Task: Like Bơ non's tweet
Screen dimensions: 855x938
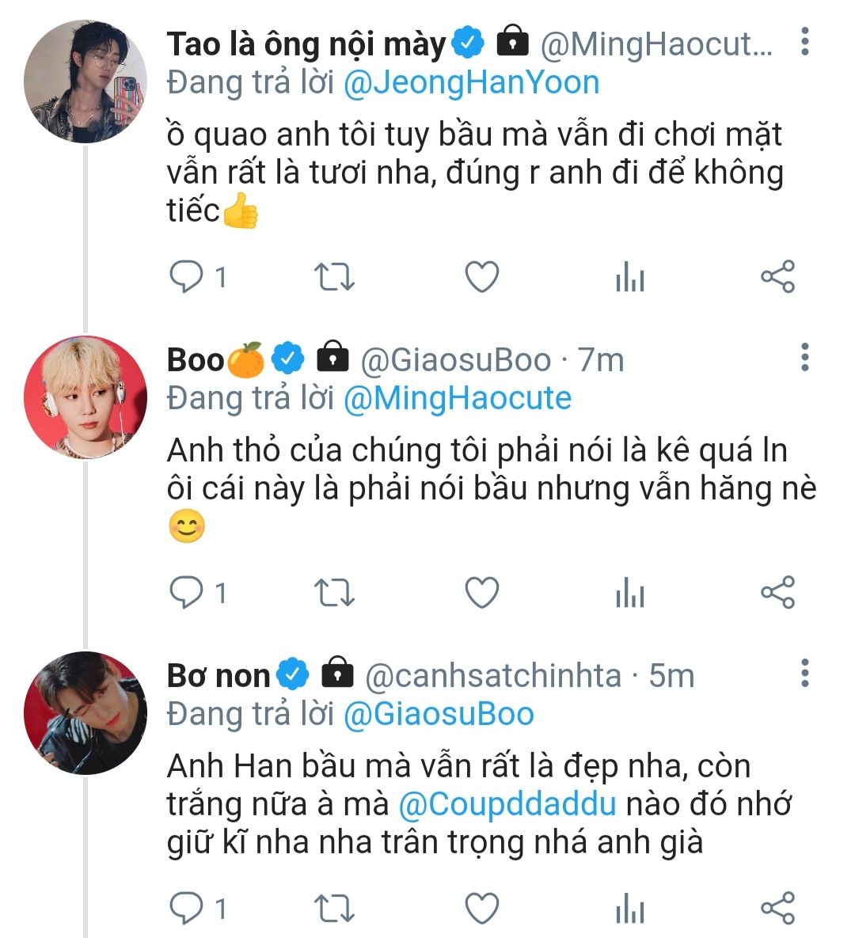Action: (x=481, y=908)
